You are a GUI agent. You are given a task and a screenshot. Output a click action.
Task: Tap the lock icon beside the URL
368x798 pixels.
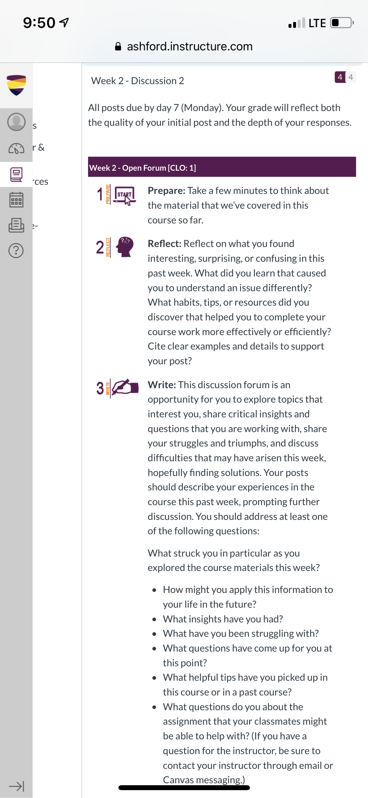pos(118,47)
